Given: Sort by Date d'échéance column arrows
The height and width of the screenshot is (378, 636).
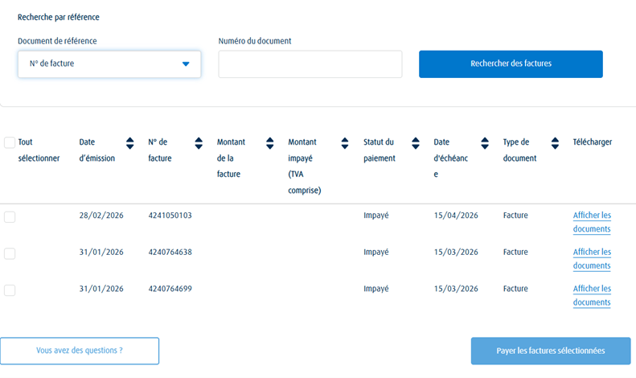Looking at the screenshot, I should pyautogui.click(x=485, y=143).
